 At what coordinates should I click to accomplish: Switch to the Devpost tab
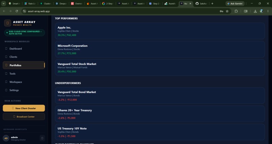(61, 3)
